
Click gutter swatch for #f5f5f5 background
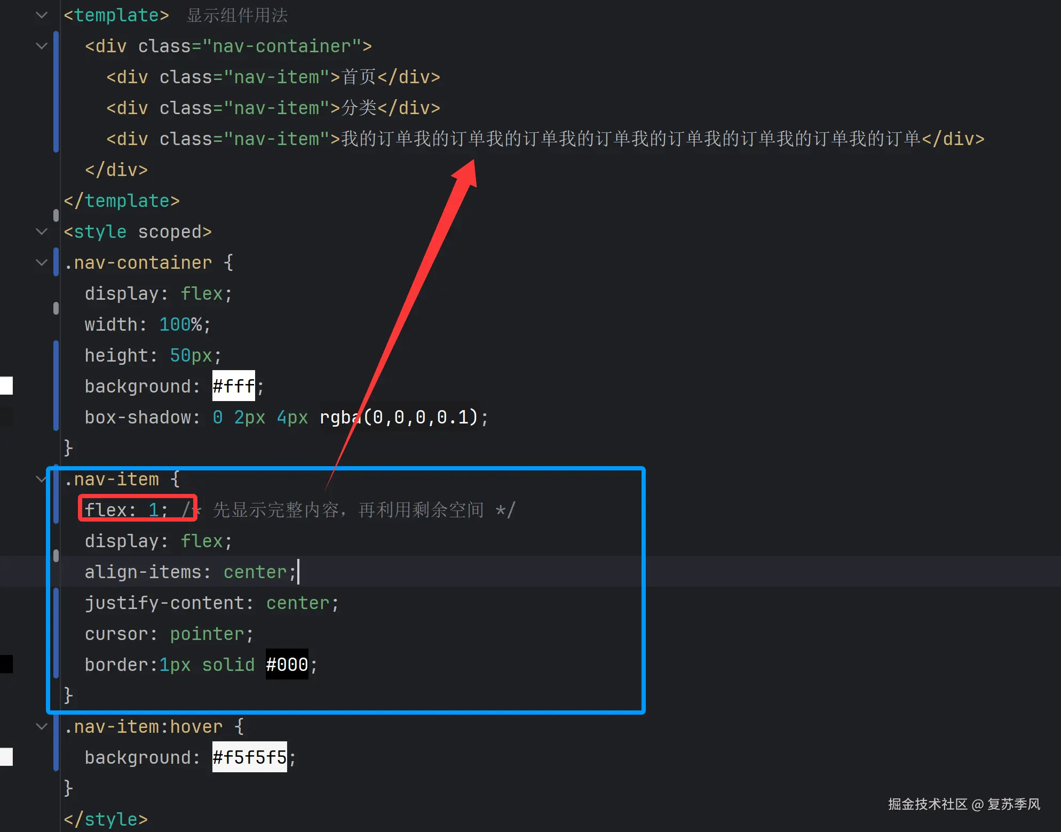click(6, 757)
